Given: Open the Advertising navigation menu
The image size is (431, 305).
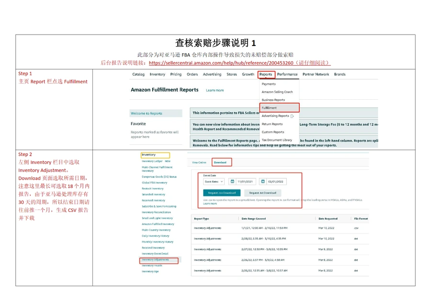Looking at the screenshot, I should point(212,74).
